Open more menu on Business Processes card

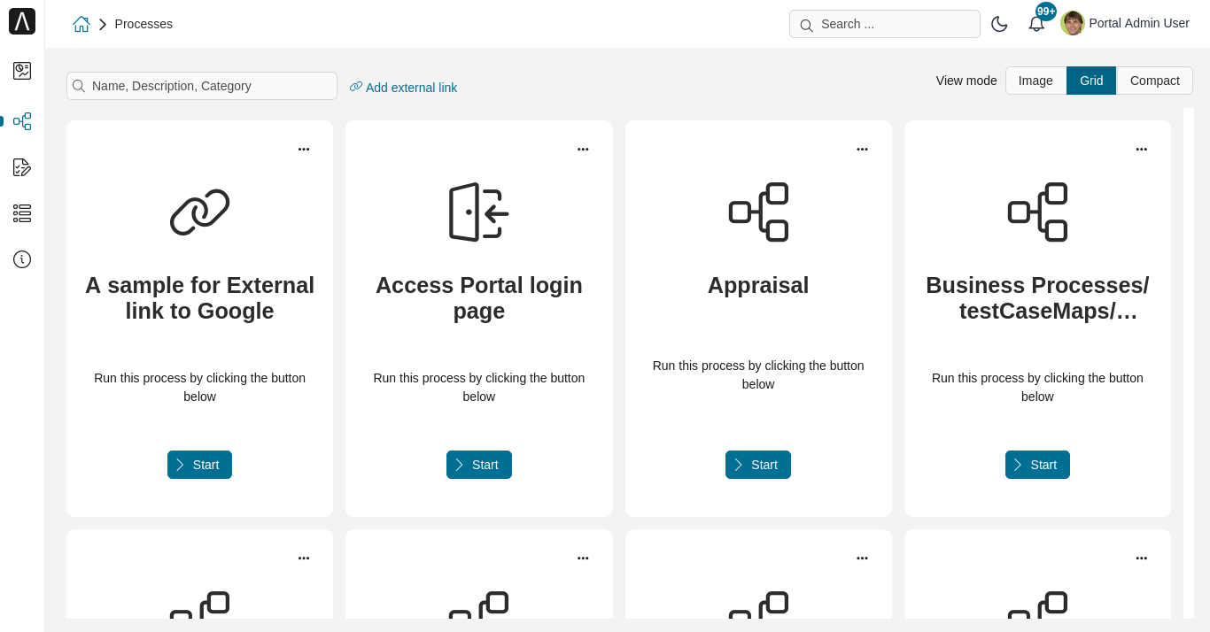(1142, 149)
